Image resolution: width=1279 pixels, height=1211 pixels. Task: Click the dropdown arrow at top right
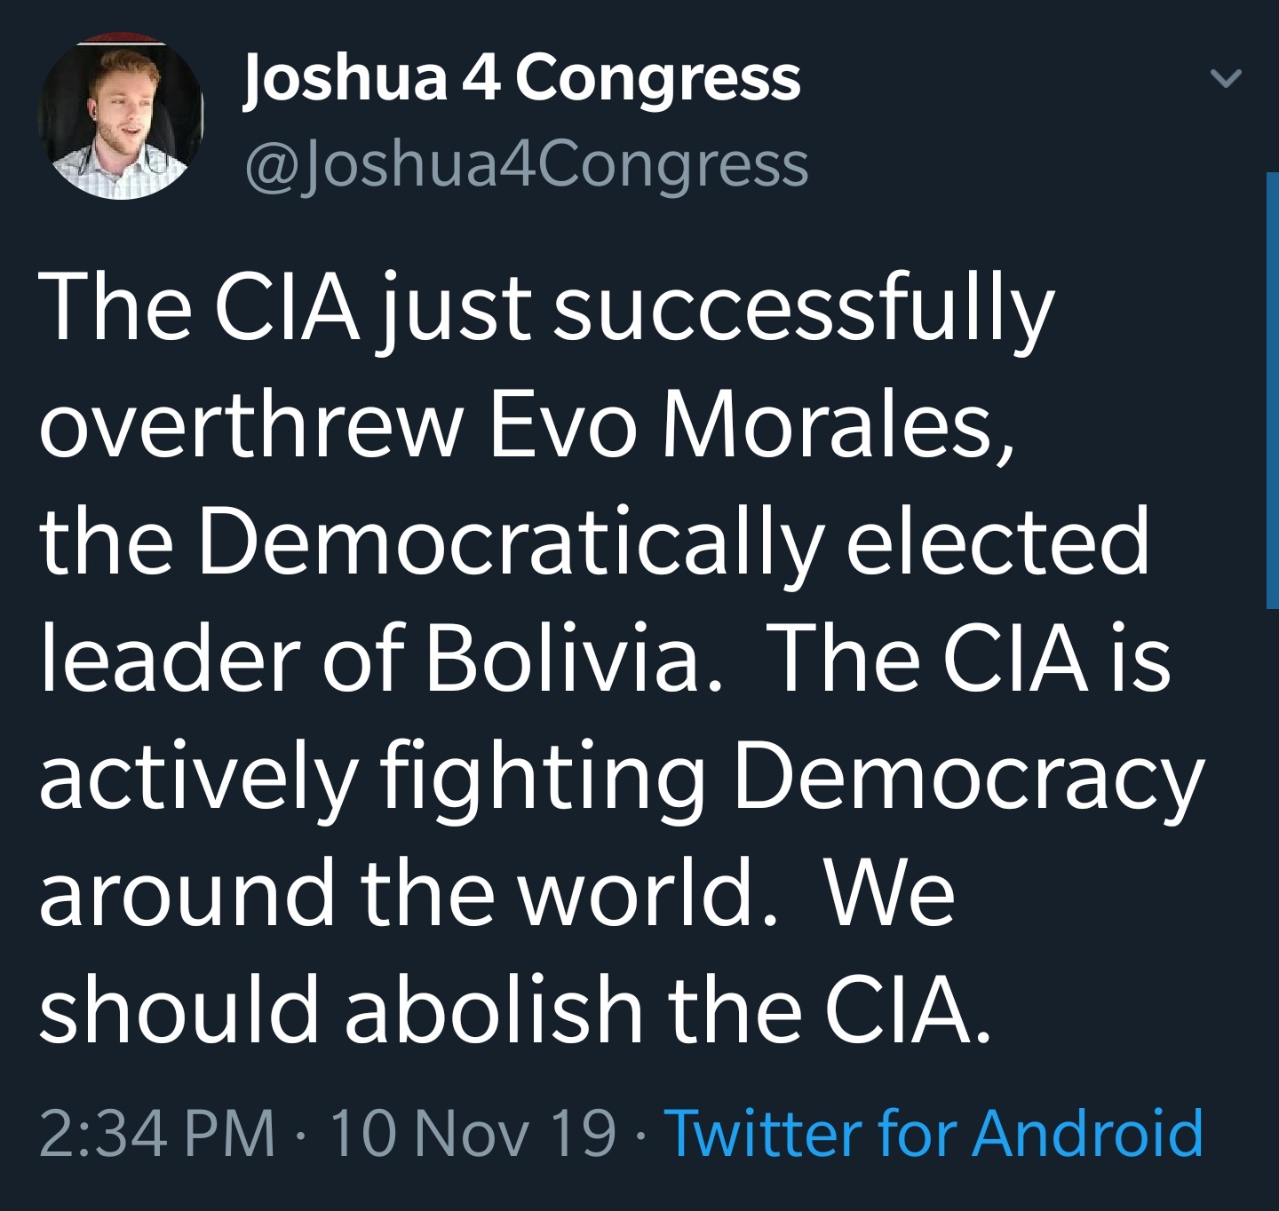pyautogui.click(x=1227, y=80)
